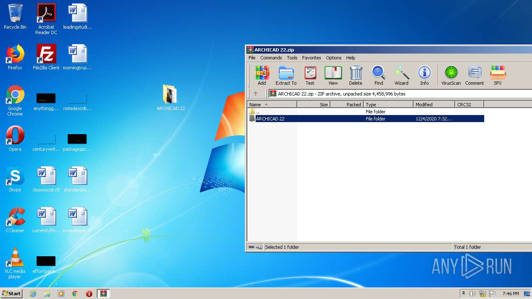Open the Options menu
532x299 pixels.
(333, 58)
